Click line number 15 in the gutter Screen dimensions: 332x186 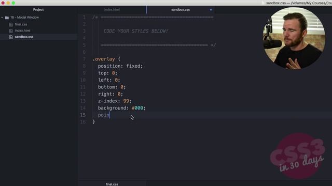[x=83, y=115]
